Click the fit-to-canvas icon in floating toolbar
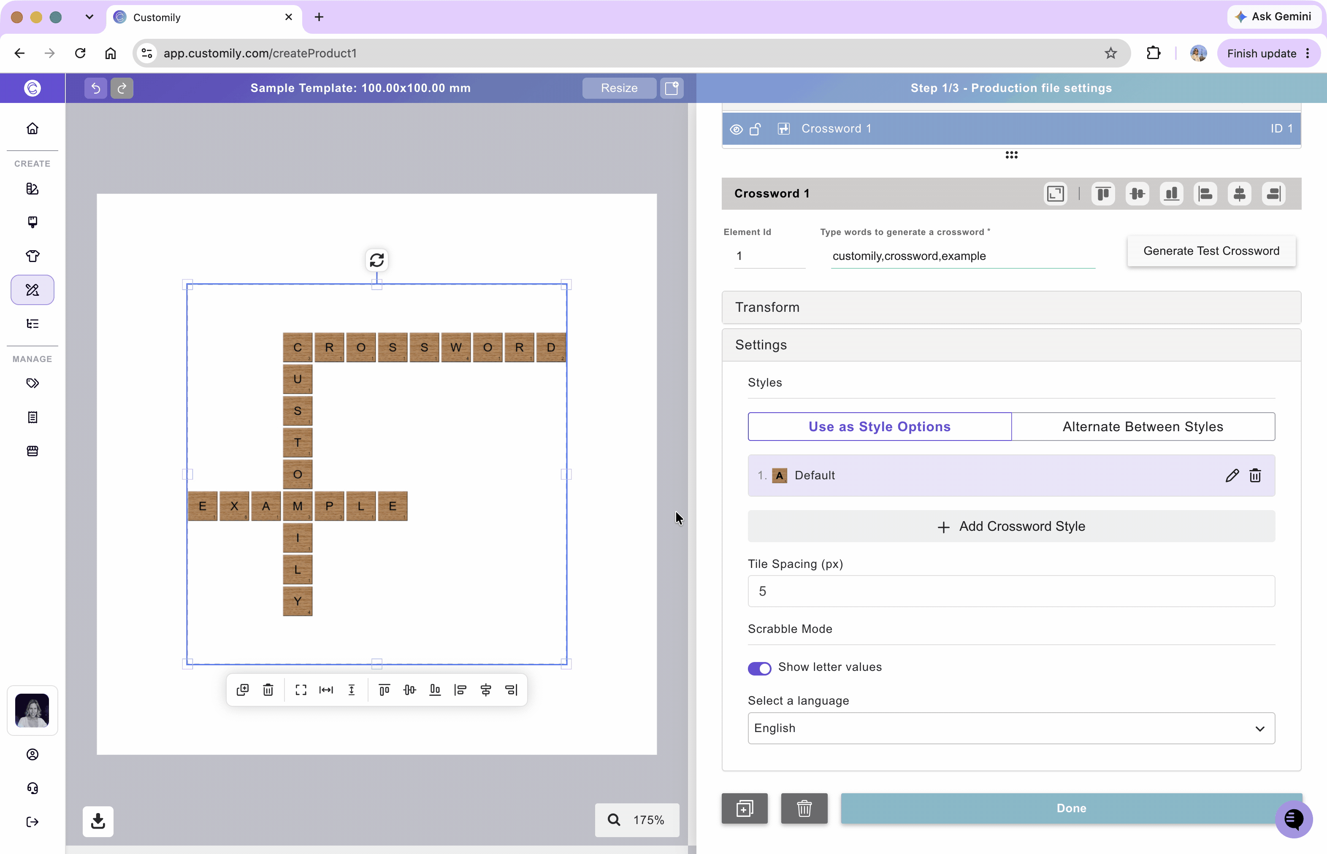The width and height of the screenshot is (1327, 854). 301,690
